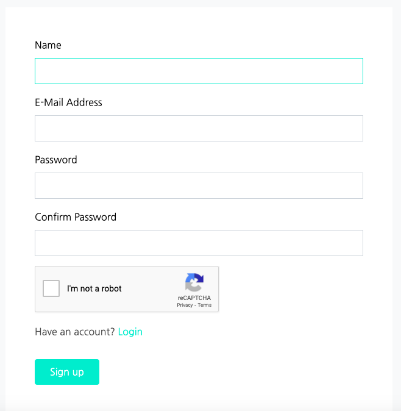Open the reCAPTCHA Terms link
Viewport: 401px width, 411px height.
[205, 305]
